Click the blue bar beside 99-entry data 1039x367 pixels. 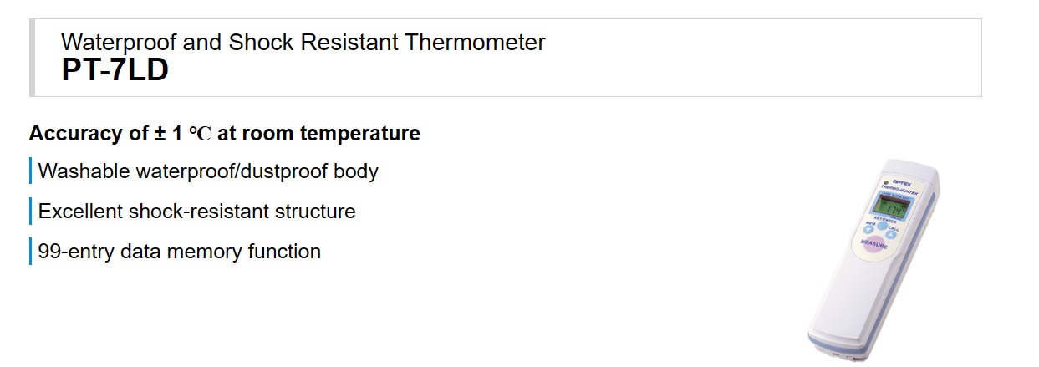[x=30, y=252]
